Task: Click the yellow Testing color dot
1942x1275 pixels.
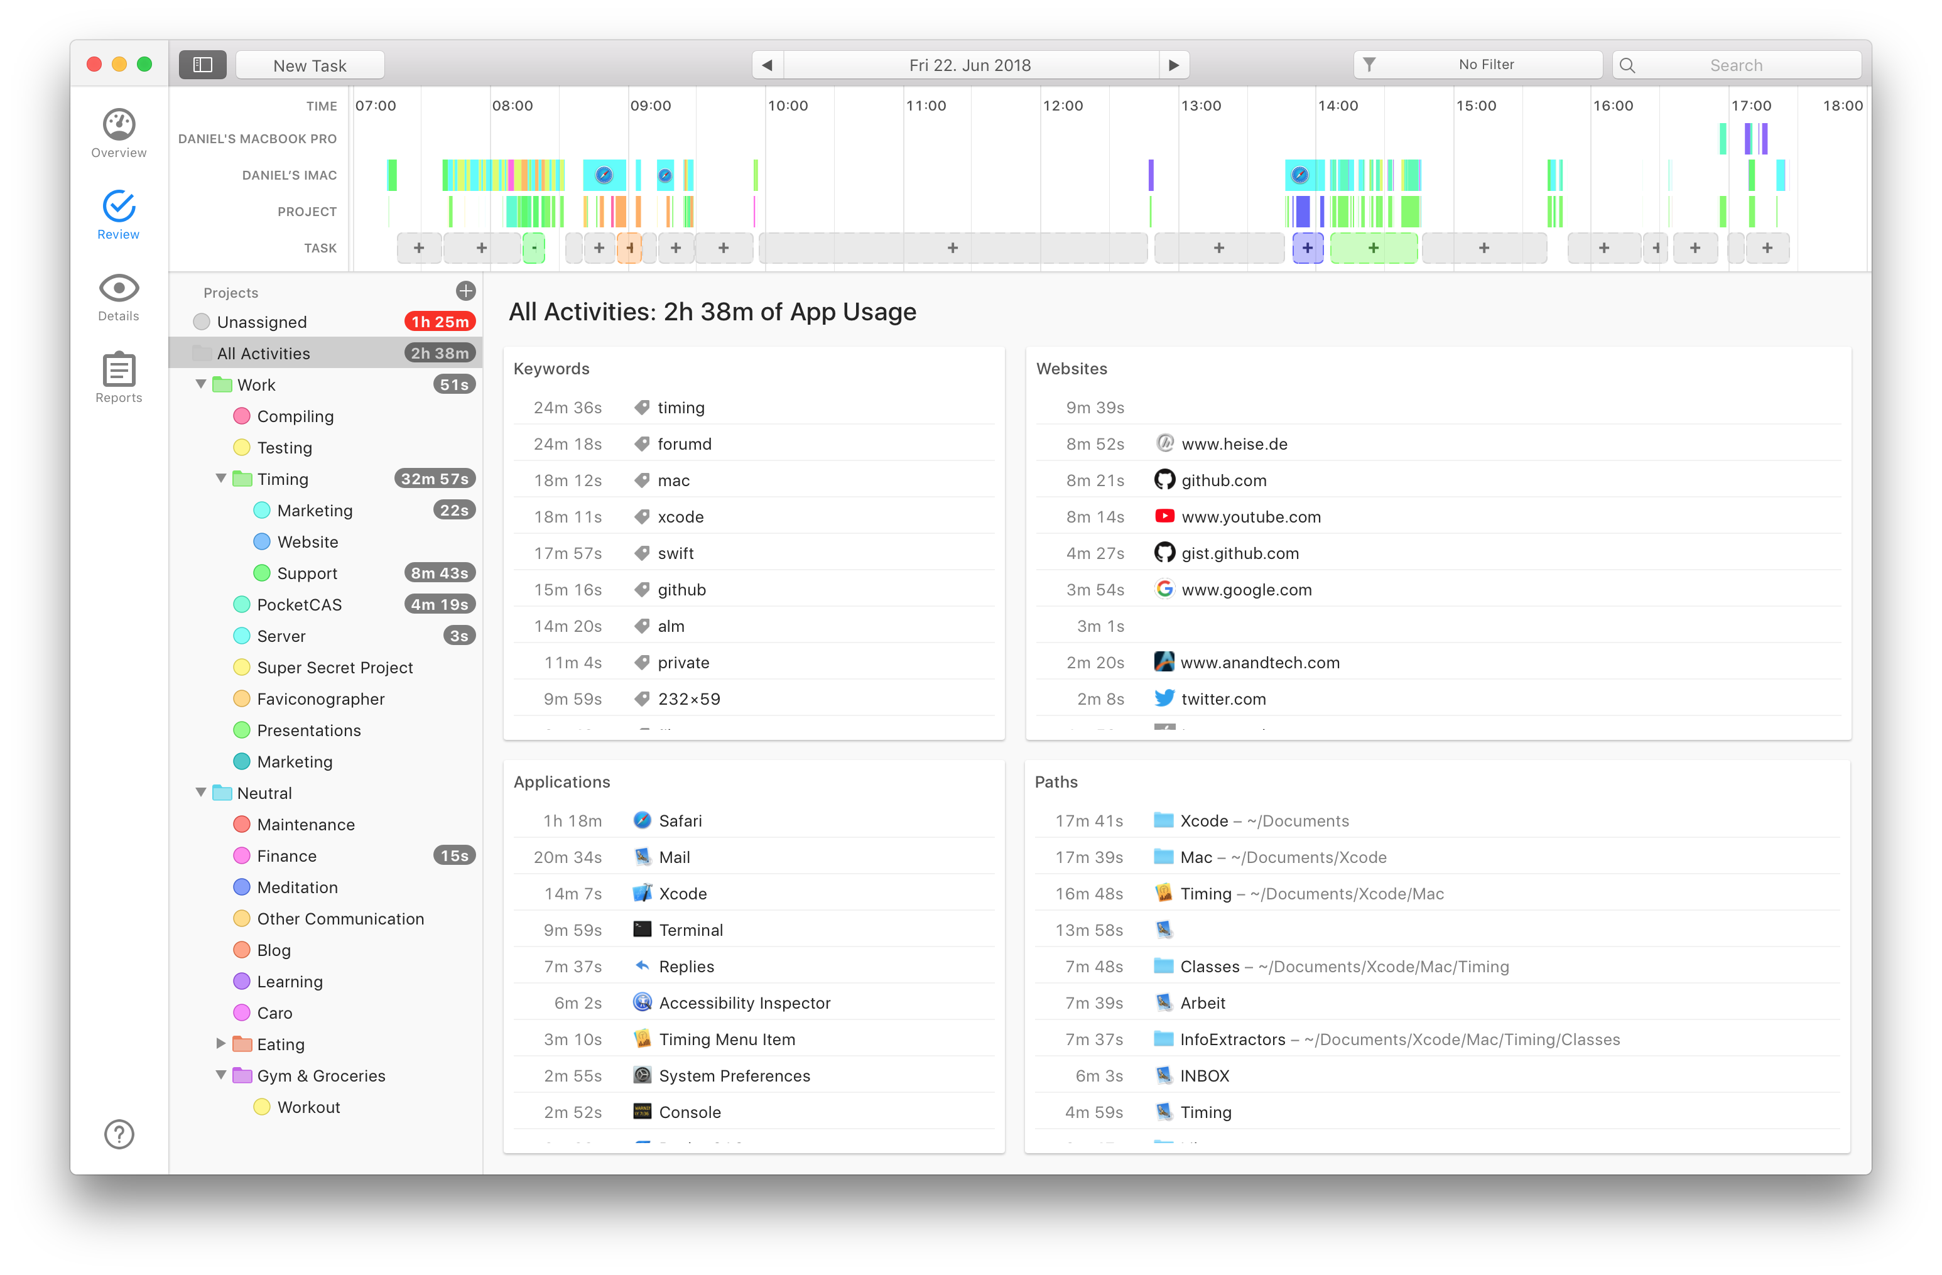Action: pos(242,447)
